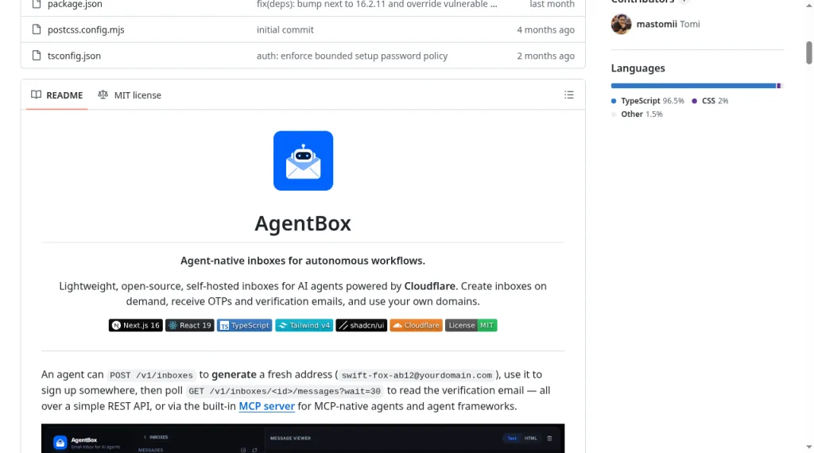This screenshot has height=453, width=814.
Task: Open the postcss.config.mjs file
Action: coord(86,29)
